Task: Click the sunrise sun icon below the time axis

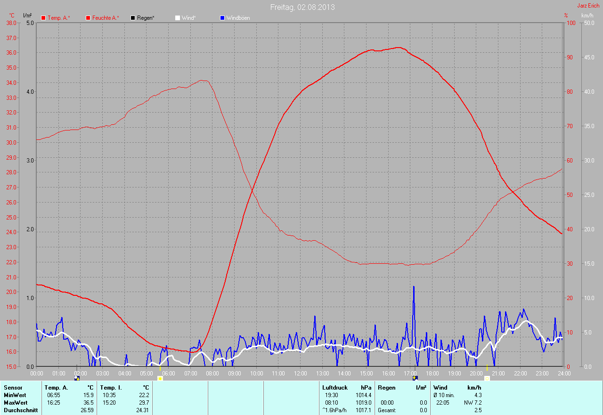Action: 160,378
